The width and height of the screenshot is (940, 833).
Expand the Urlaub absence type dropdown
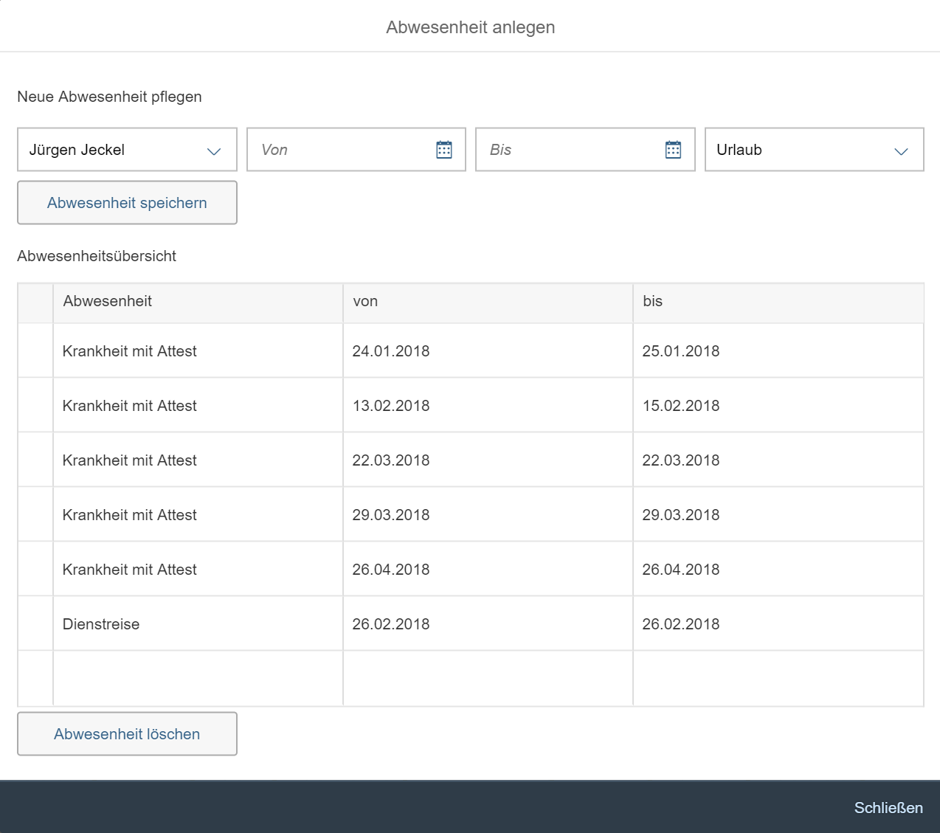tap(901, 151)
